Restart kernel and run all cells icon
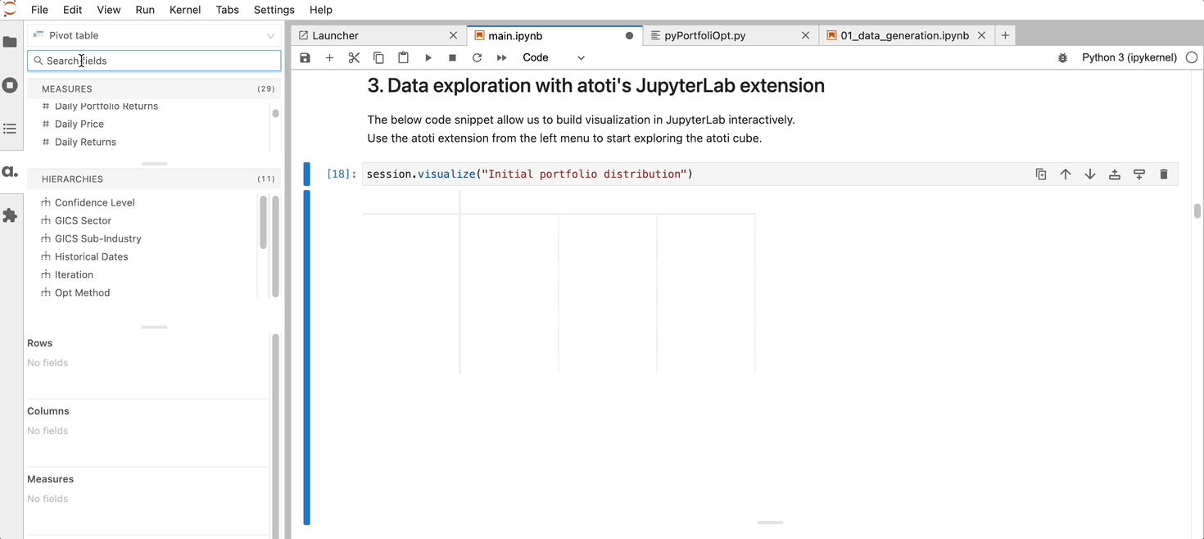Viewport: 1204px width, 539px height. tap(501, 57)
